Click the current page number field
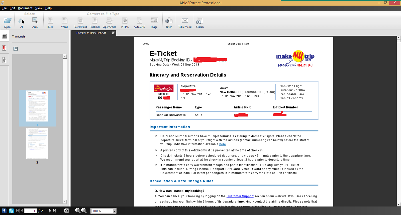 click(x=30, y=211)
